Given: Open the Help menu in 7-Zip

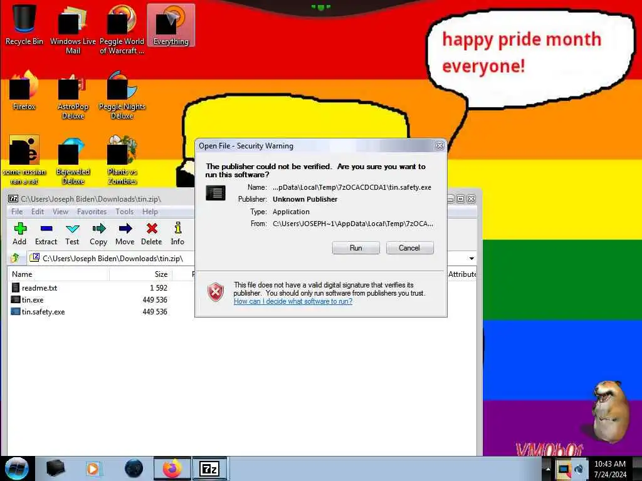Looking at the screenshot, I should [150, 212].
